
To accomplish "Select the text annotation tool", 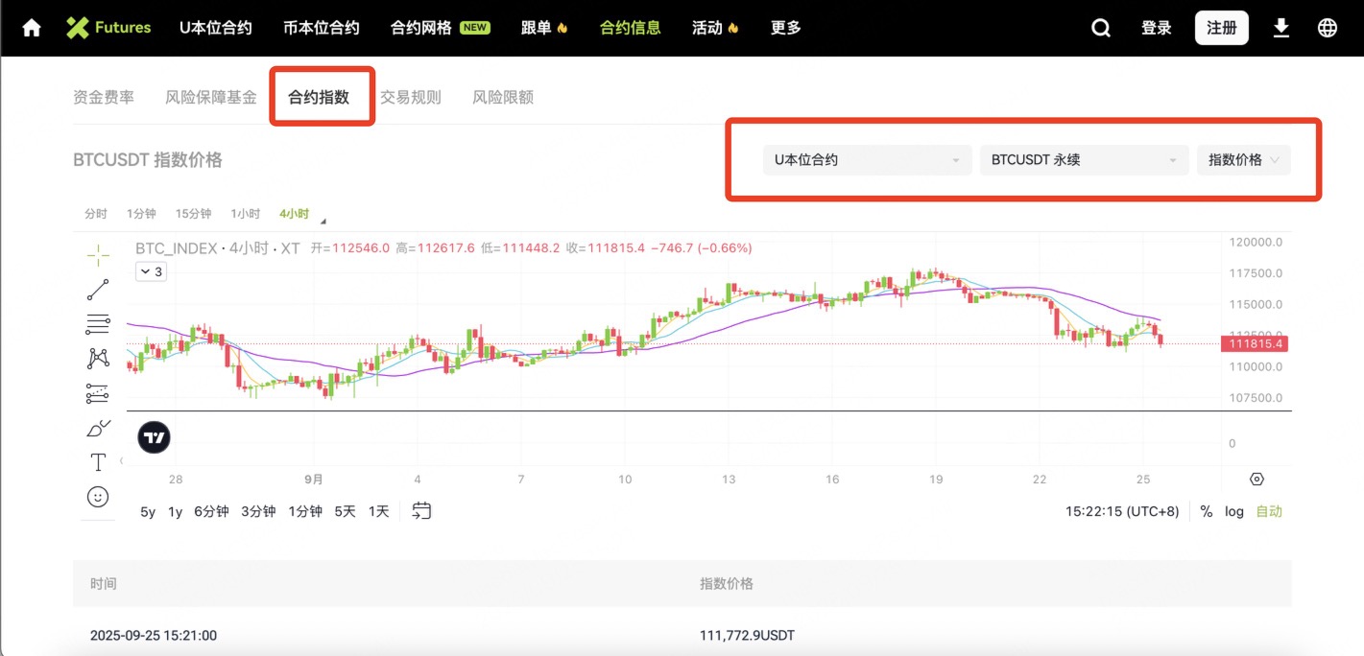I will [x=98, y=462].
